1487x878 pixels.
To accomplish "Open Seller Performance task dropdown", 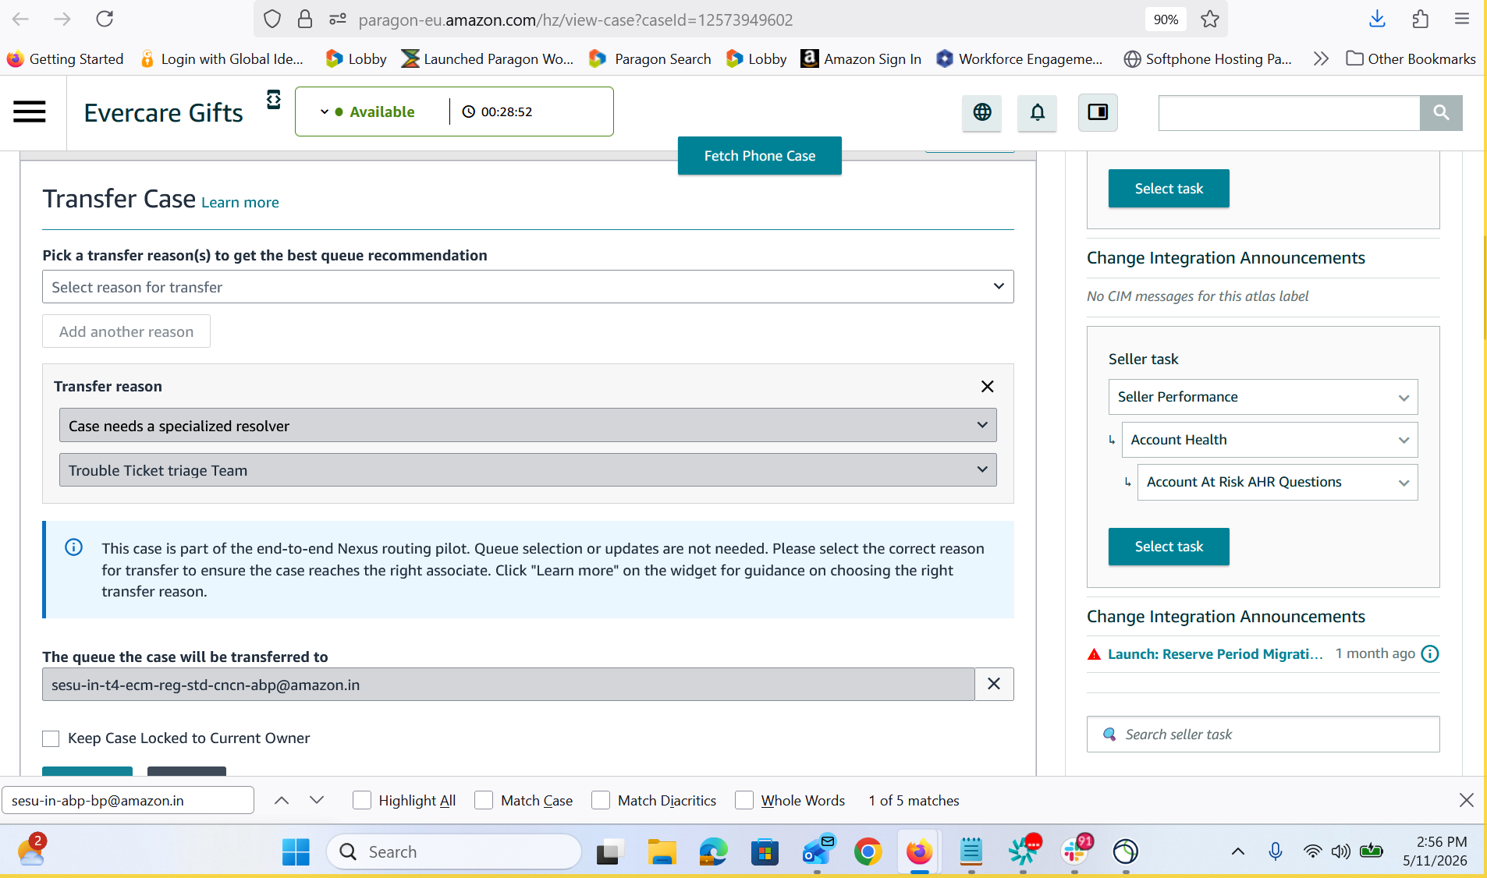I will 1263,397.
